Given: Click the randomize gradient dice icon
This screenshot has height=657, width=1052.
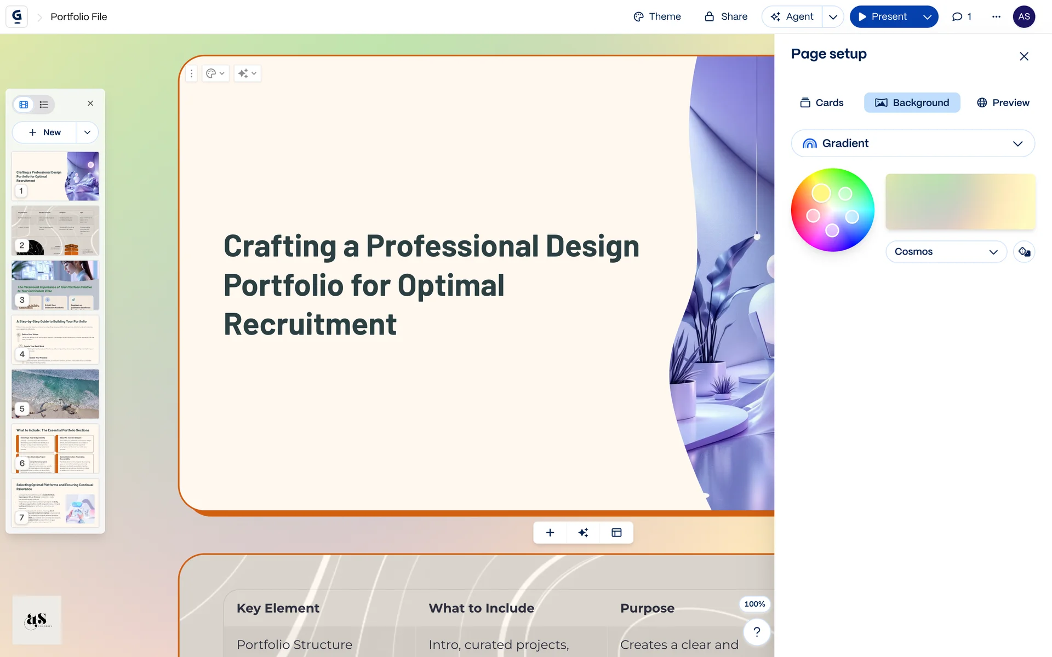Looking at the screenshot, I should coord(1024,252).
